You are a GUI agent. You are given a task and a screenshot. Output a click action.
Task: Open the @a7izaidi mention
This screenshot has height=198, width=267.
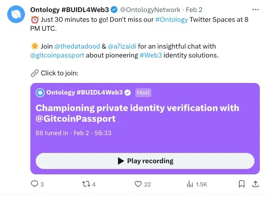coord(122,46)
